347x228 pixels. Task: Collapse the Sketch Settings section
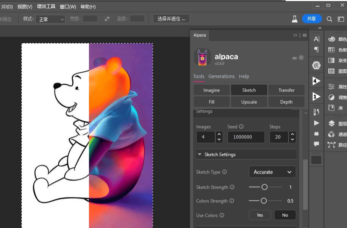point(200,154)
